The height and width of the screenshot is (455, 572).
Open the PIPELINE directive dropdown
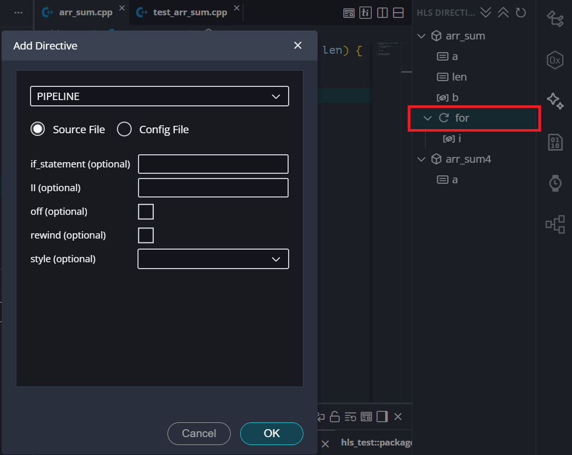click(160, 96)
